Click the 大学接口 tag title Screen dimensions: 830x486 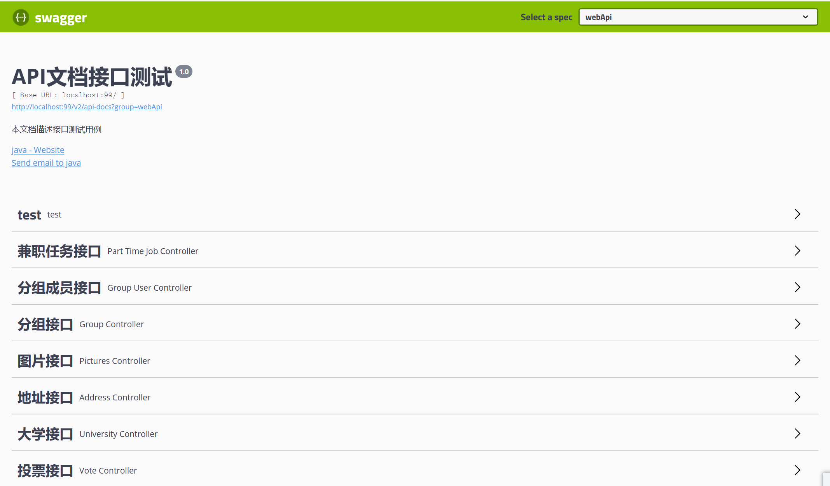45,434
